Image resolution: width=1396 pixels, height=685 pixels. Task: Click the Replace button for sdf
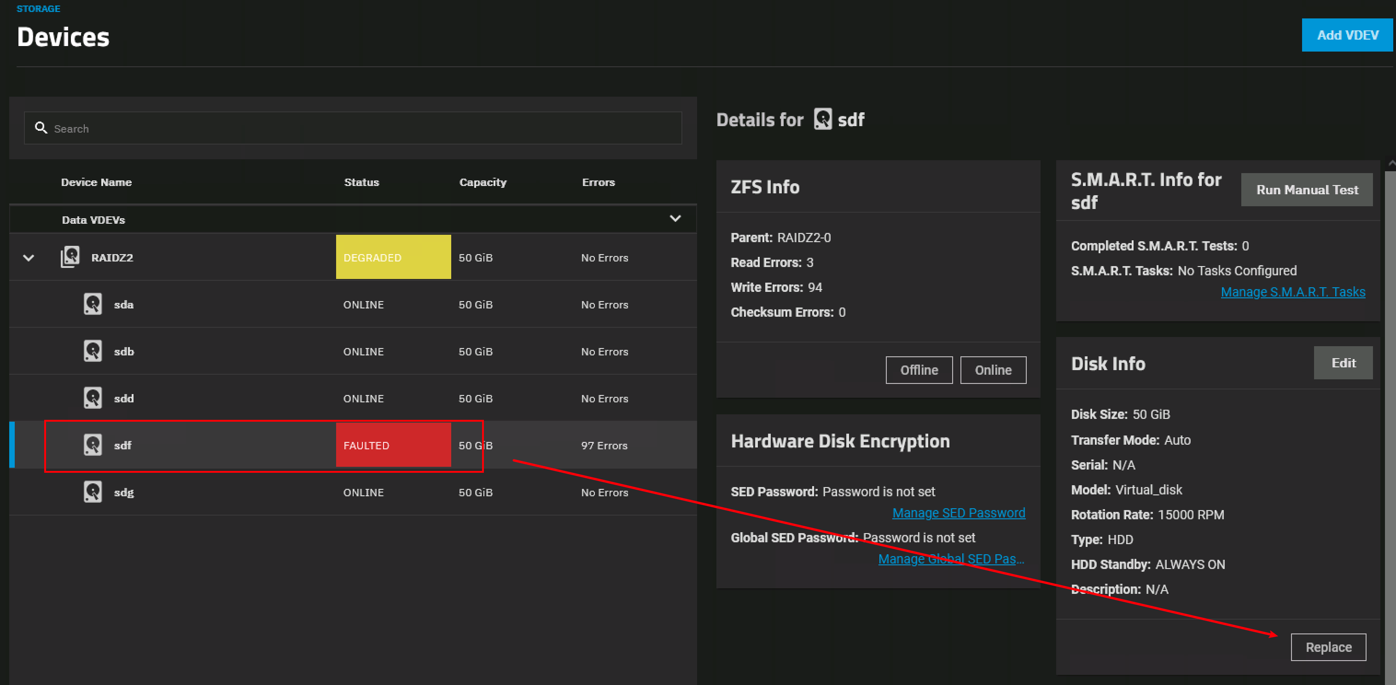pos(1328,647)
